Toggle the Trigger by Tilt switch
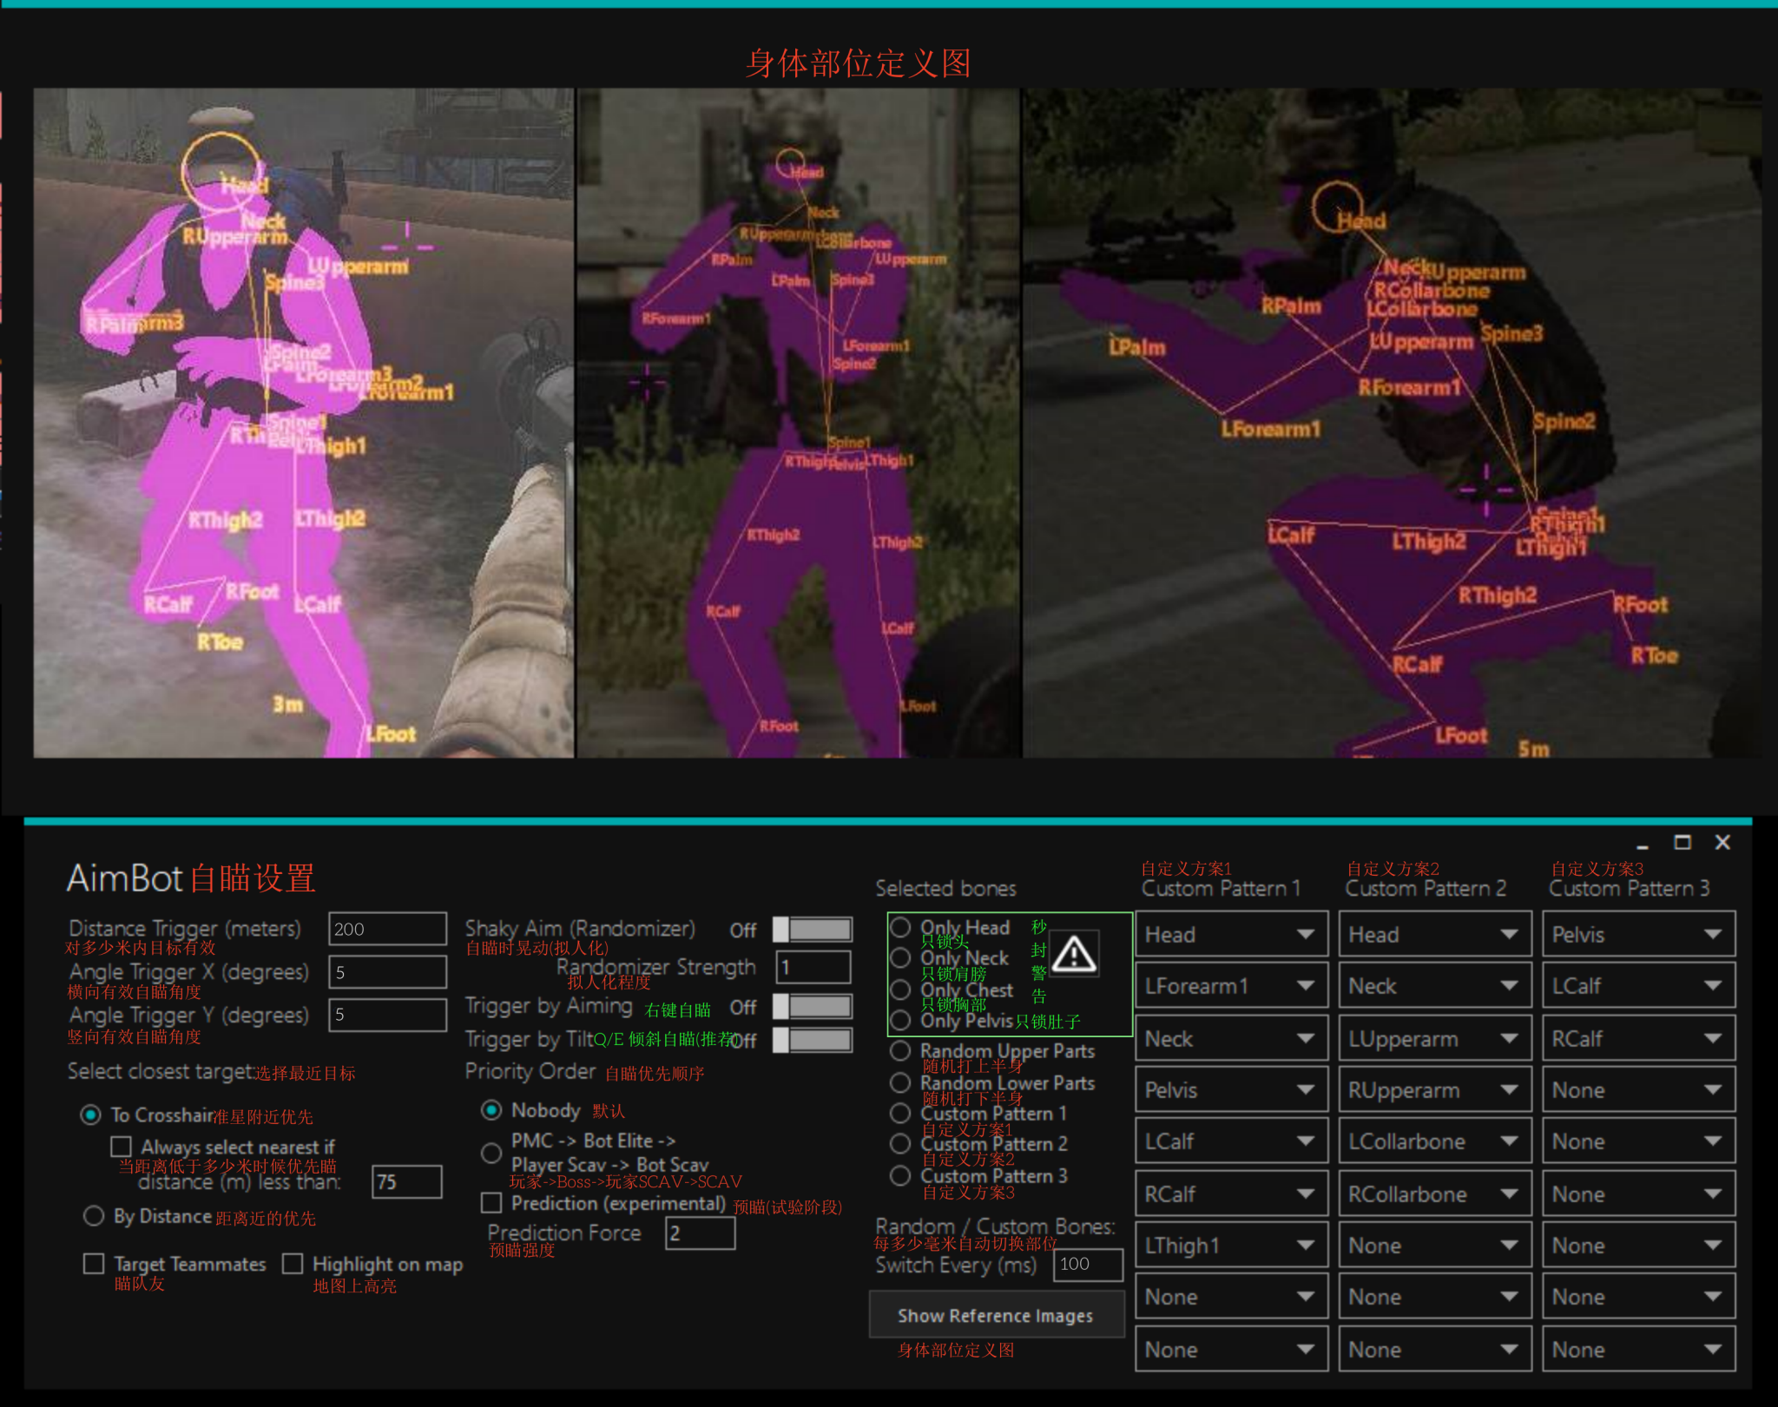The height and width of the screenshot is (1407, 1778). click(813, 1040)
